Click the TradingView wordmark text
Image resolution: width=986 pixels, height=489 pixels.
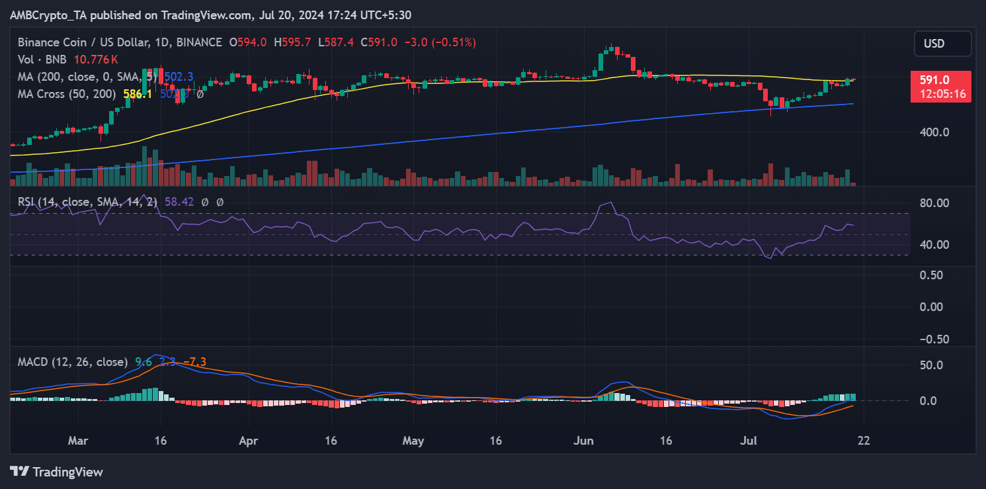click(68, 472)
